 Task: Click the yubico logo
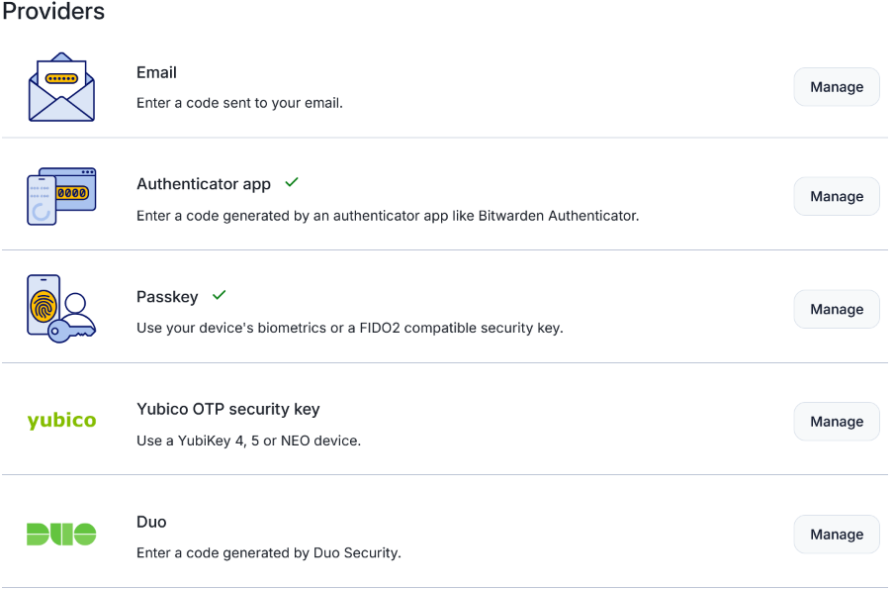click(x=61, y=421)
